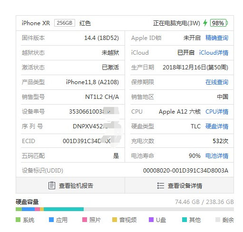Click the 256GB capacity badge
Image resolution: width=243 pixels, height=232 pixels.
tap(65, 23)
